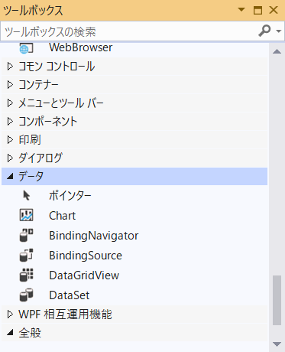285x352 pixels.
Task: Open the search options dropdown arrow
Action: [279, 31]
